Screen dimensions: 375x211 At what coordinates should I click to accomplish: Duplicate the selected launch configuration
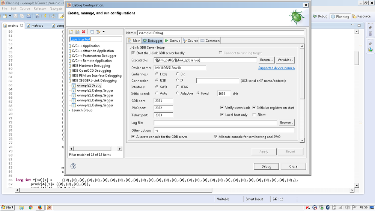[77, 32]
